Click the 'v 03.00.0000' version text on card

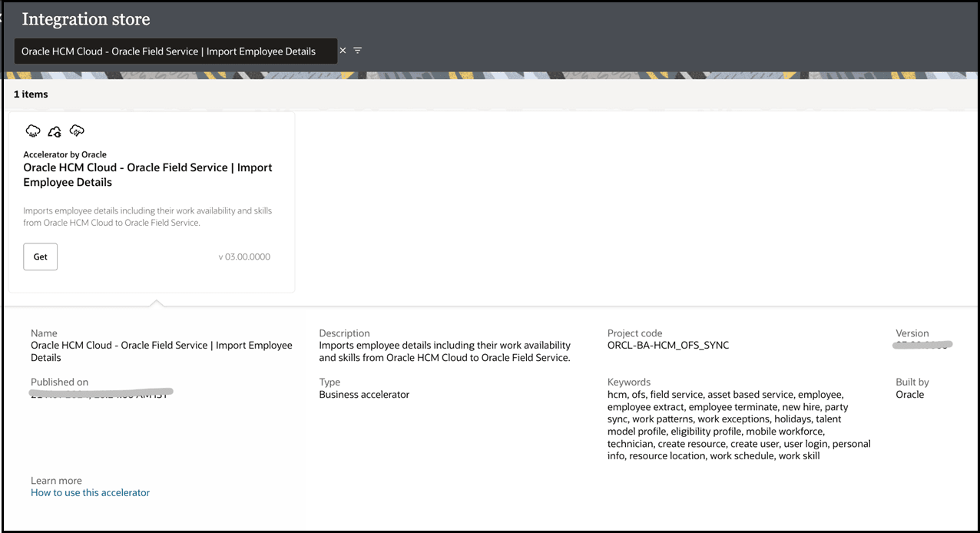tap(244, 257)
